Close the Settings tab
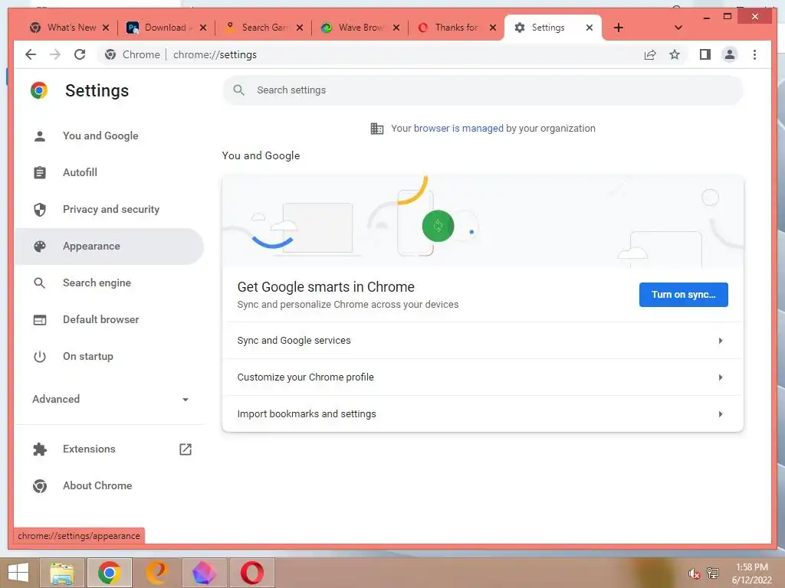Image resolution: width=785 pixels, height=588 pixels. click(590, 28)
